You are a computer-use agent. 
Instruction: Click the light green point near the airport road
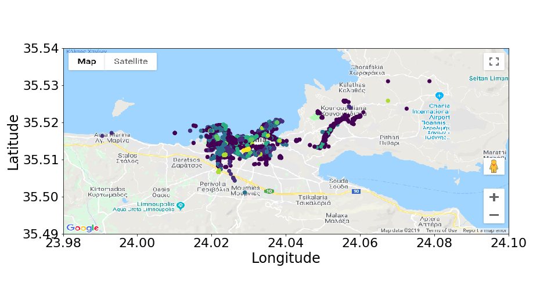tap(388, 100)
